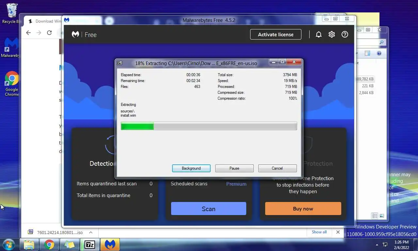The image size is (418, 251).
Task: Click Explorer search magnifier icon
Action: click(381, 42)
